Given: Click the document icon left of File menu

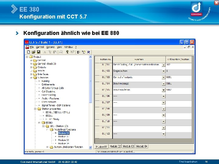Looking at the screenshot, I should 27,47.
